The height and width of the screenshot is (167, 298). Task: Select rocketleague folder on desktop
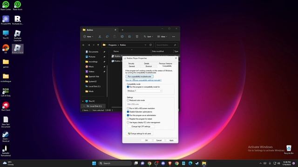6,77
